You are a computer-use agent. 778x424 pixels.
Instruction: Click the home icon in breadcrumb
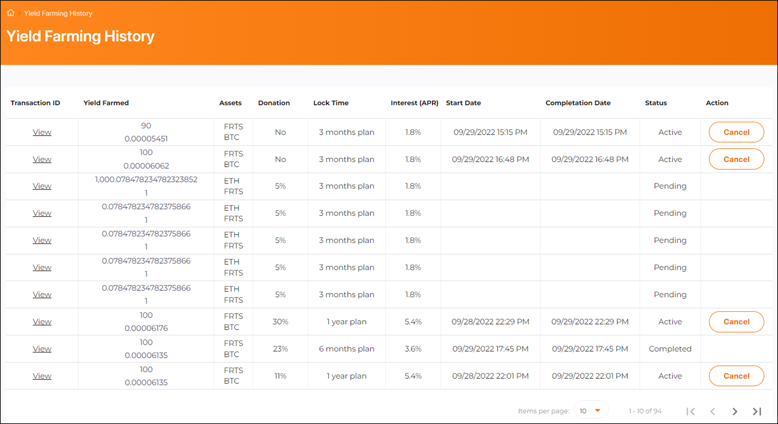tap(11, 13)
